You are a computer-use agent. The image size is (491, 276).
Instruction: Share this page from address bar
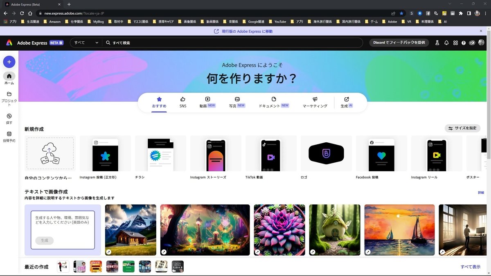pyautogui.click(x=393, y=13)
